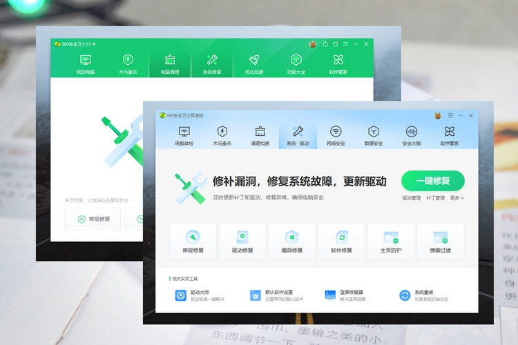This screenshot has height=345, width=518.
Task: Open 木马查杀 in the 极速版 window
Action: pyautogui.click(x=222, y=136)
